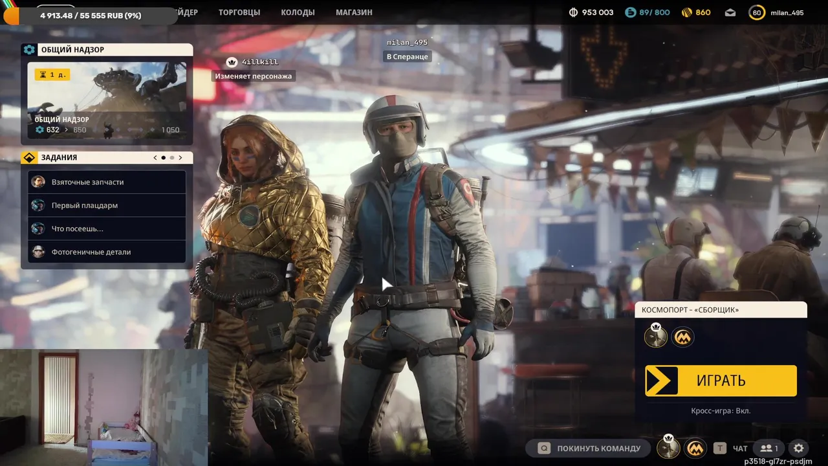The height and width of the screenshot is (466, 828).
Task: Click orange M badge in Космопорт panel
Action: click(683, 337)
